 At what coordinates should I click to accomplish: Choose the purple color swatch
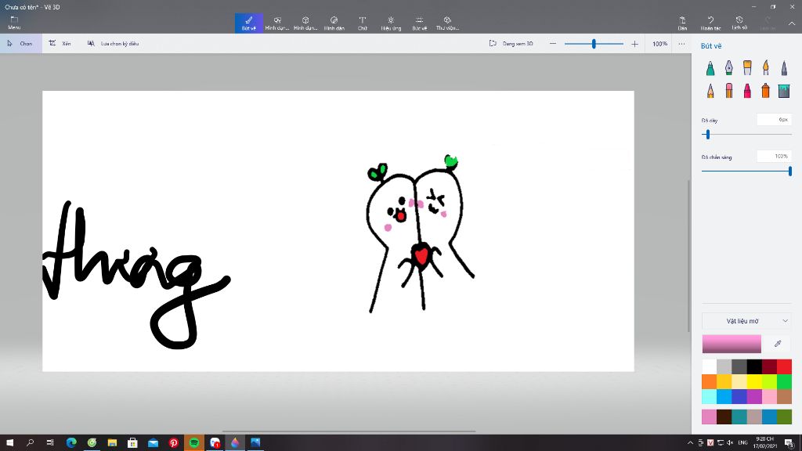(754, 396)
